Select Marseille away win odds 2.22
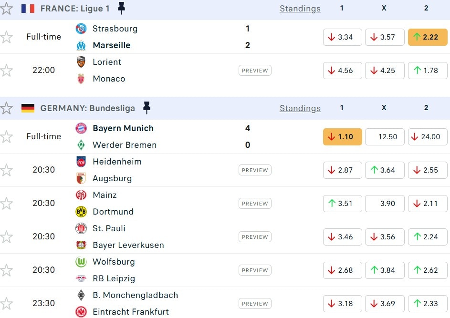The image size is (450, 318). [426, 37]
